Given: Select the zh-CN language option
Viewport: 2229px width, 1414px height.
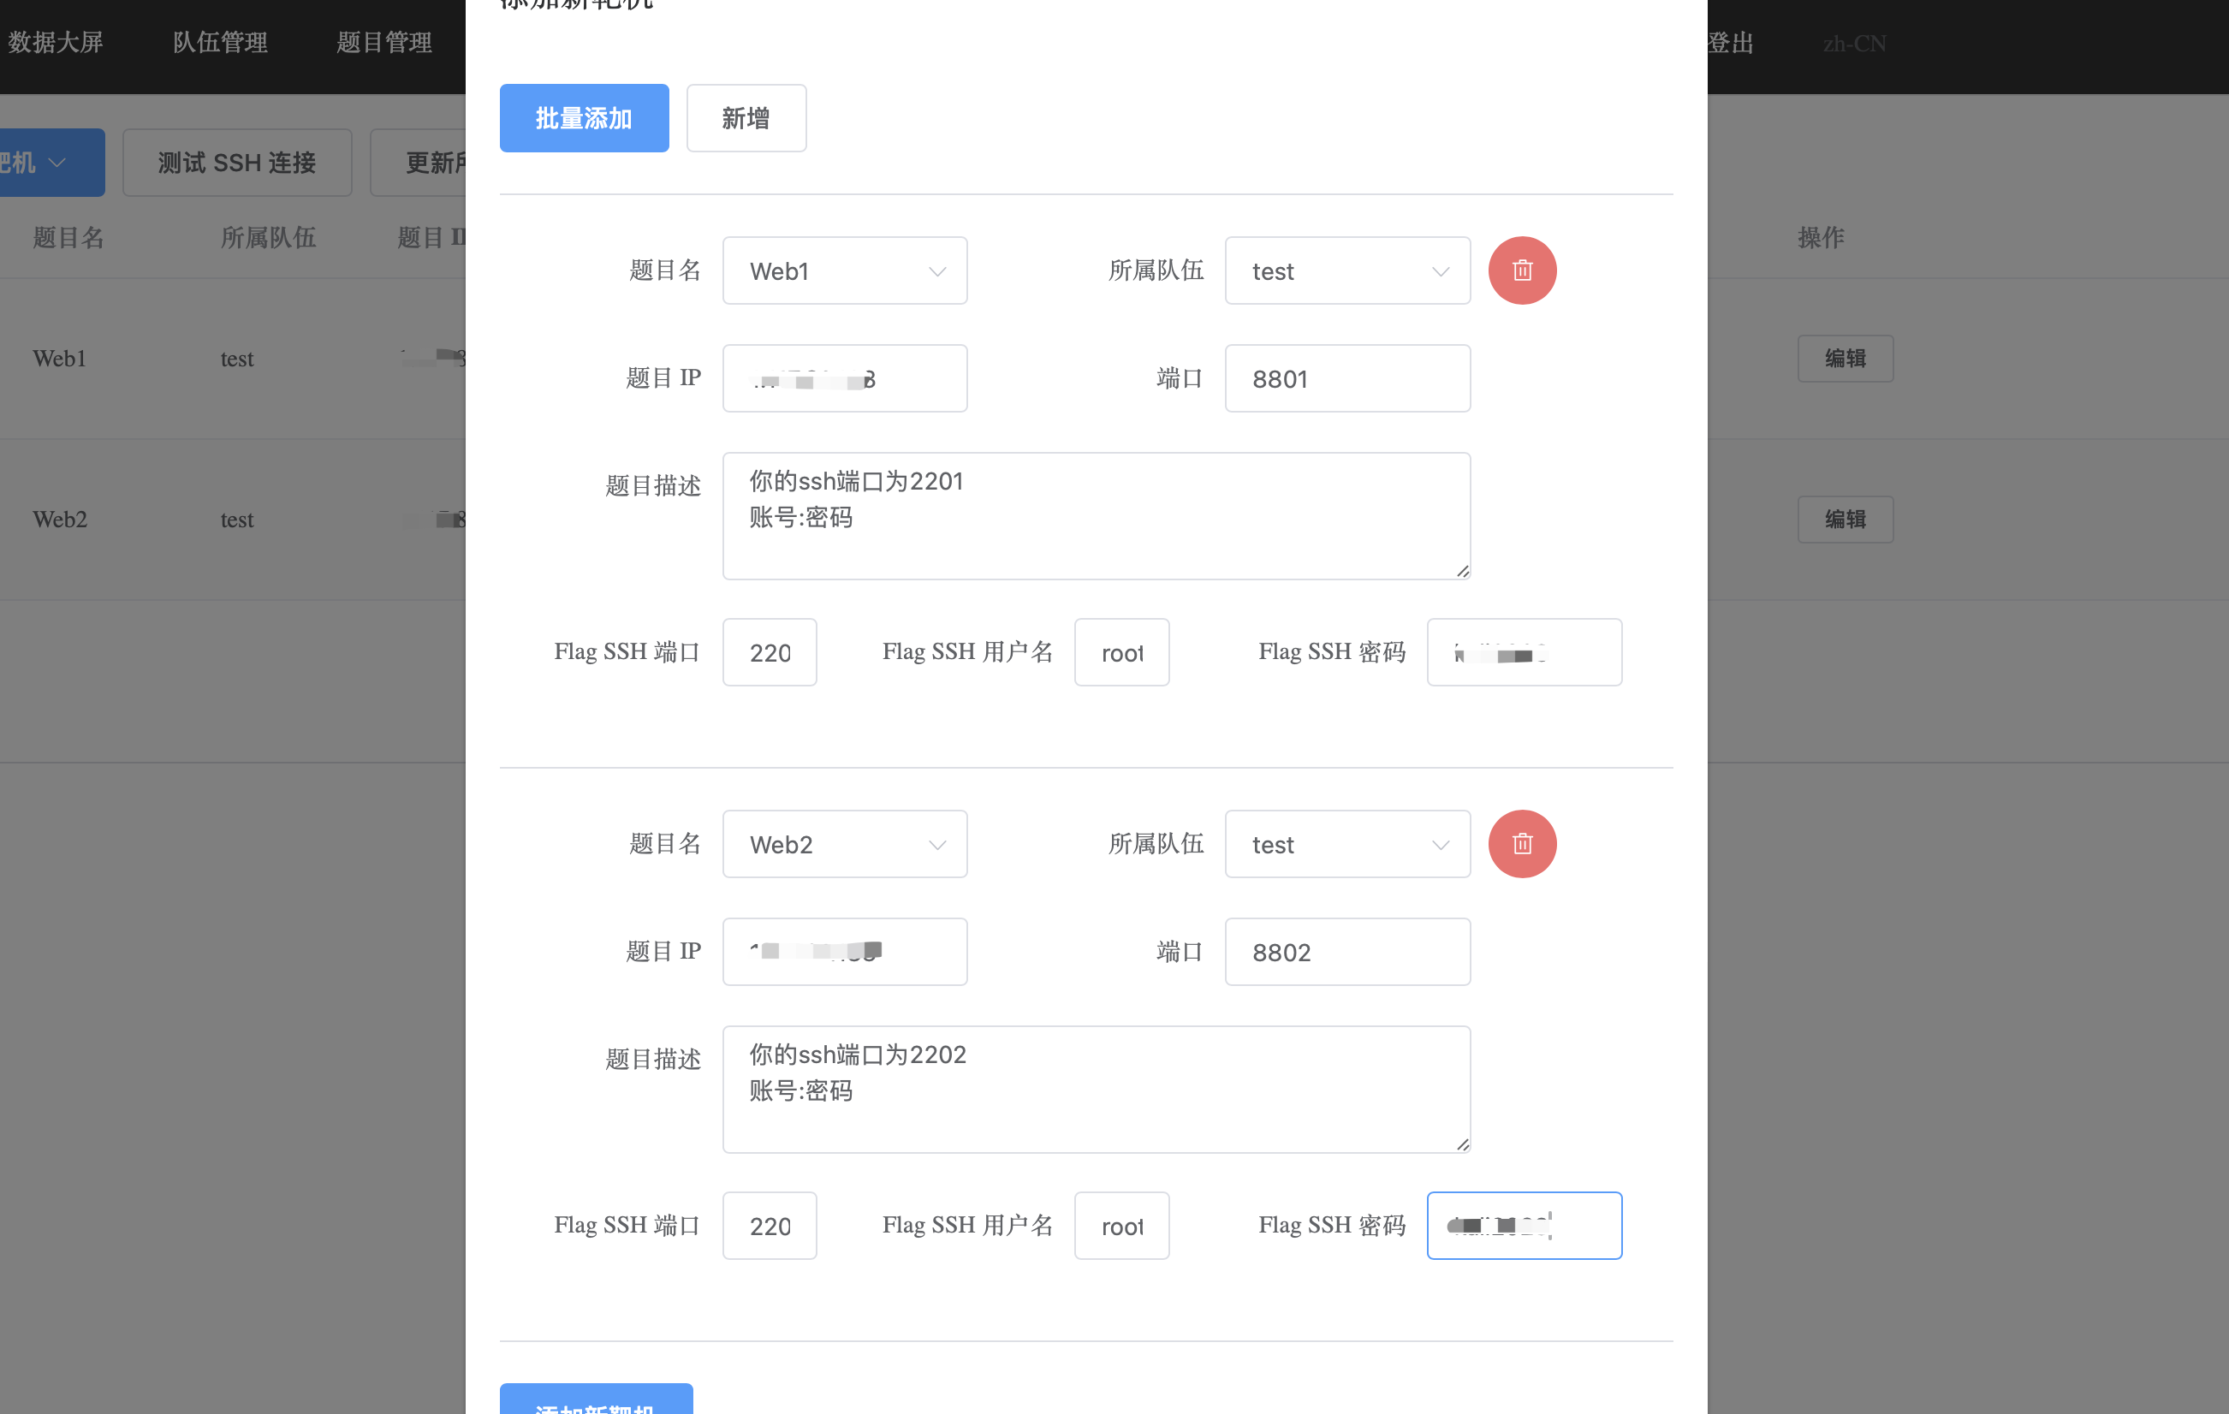Looking at the screenshot, I should [1854, 44].
